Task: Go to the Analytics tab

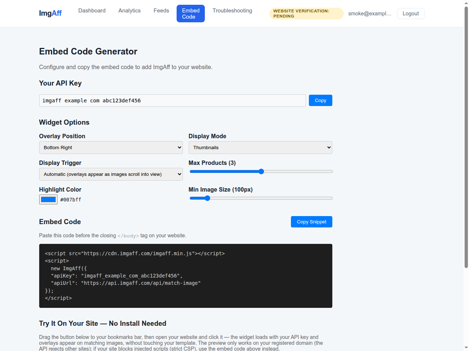Action: pos(129,11)
